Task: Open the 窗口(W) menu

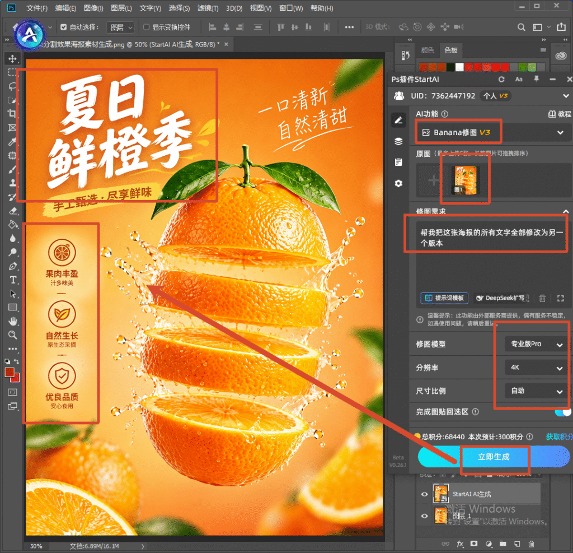Action: [x=291, y=8]
